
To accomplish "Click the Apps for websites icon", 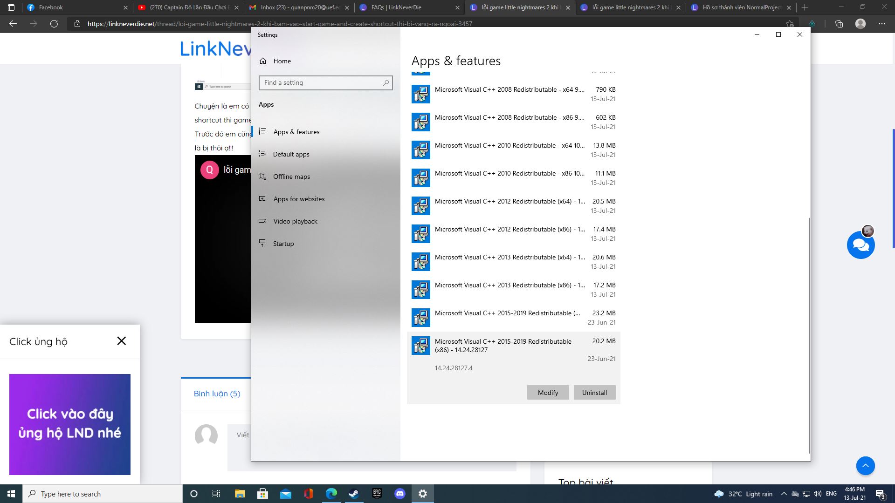I will [x=262, y=199].
